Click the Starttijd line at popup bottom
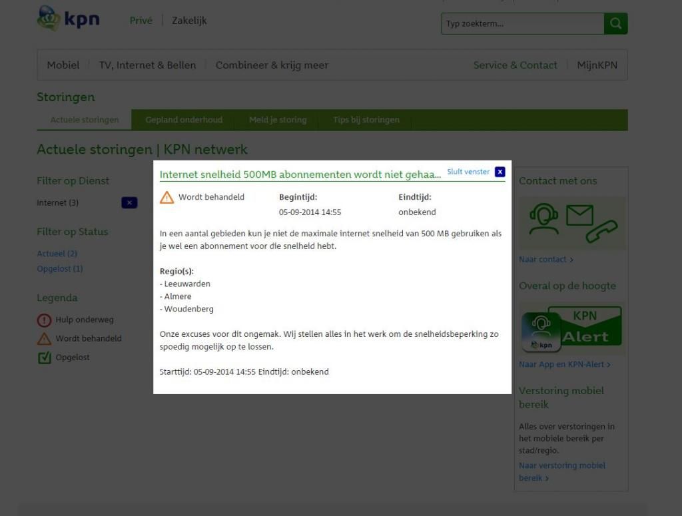The image size is (682, 516). [244, 372]
